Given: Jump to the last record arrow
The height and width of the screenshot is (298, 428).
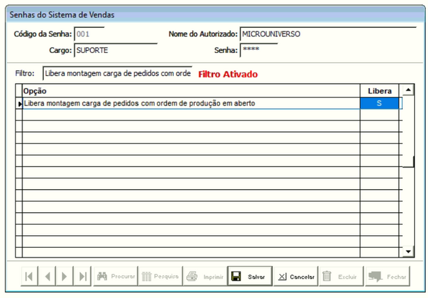Looking at the screenshot, I should click(x=83, y=276).
